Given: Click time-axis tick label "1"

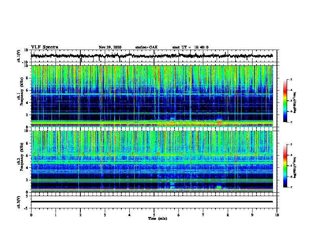Looking at the screenshot, I should 56,215.
